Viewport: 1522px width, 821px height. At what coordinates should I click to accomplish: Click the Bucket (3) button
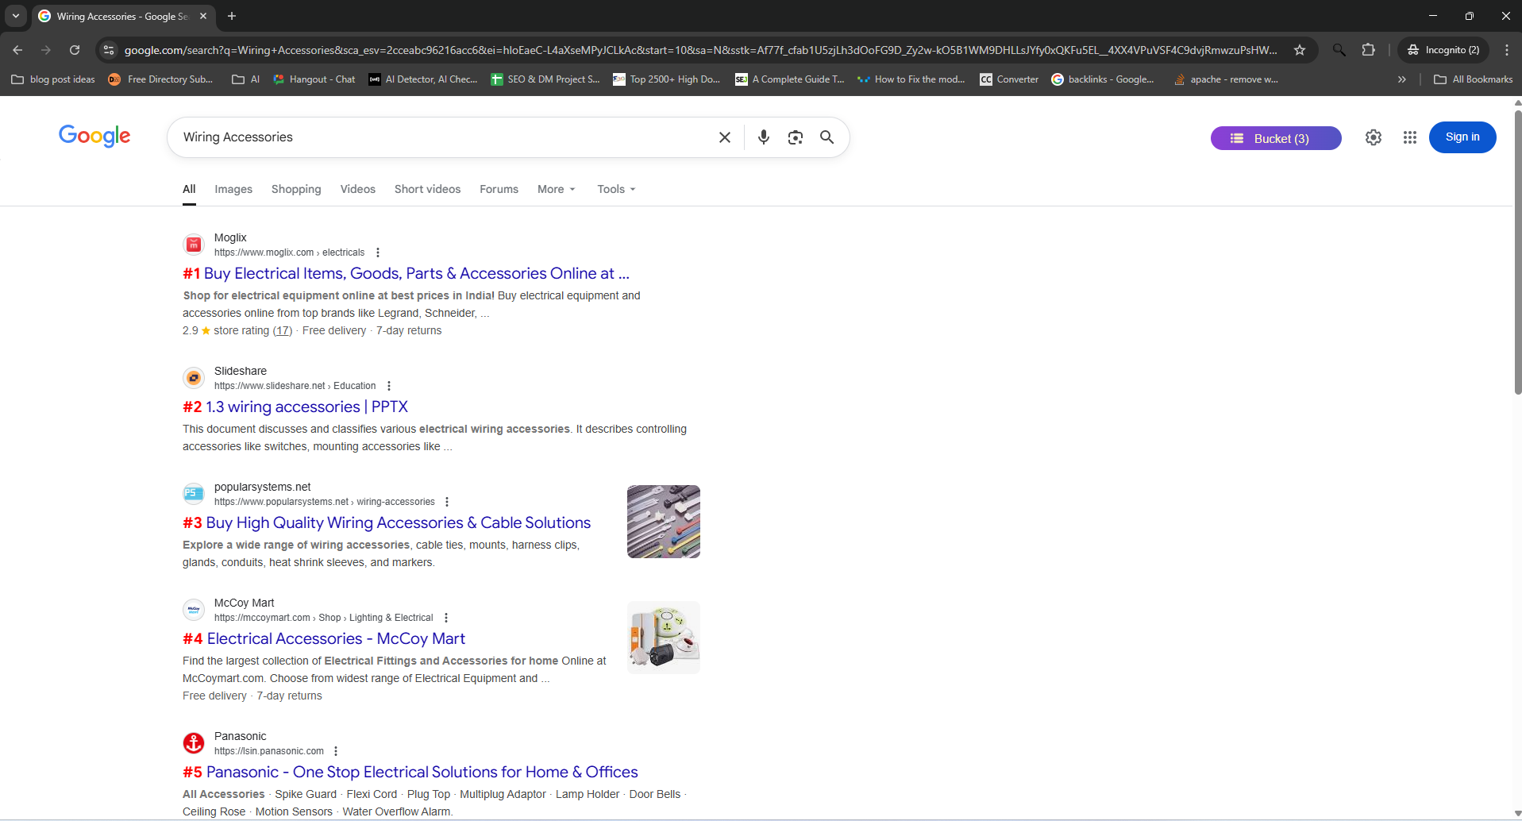(x=1275, y=138)
